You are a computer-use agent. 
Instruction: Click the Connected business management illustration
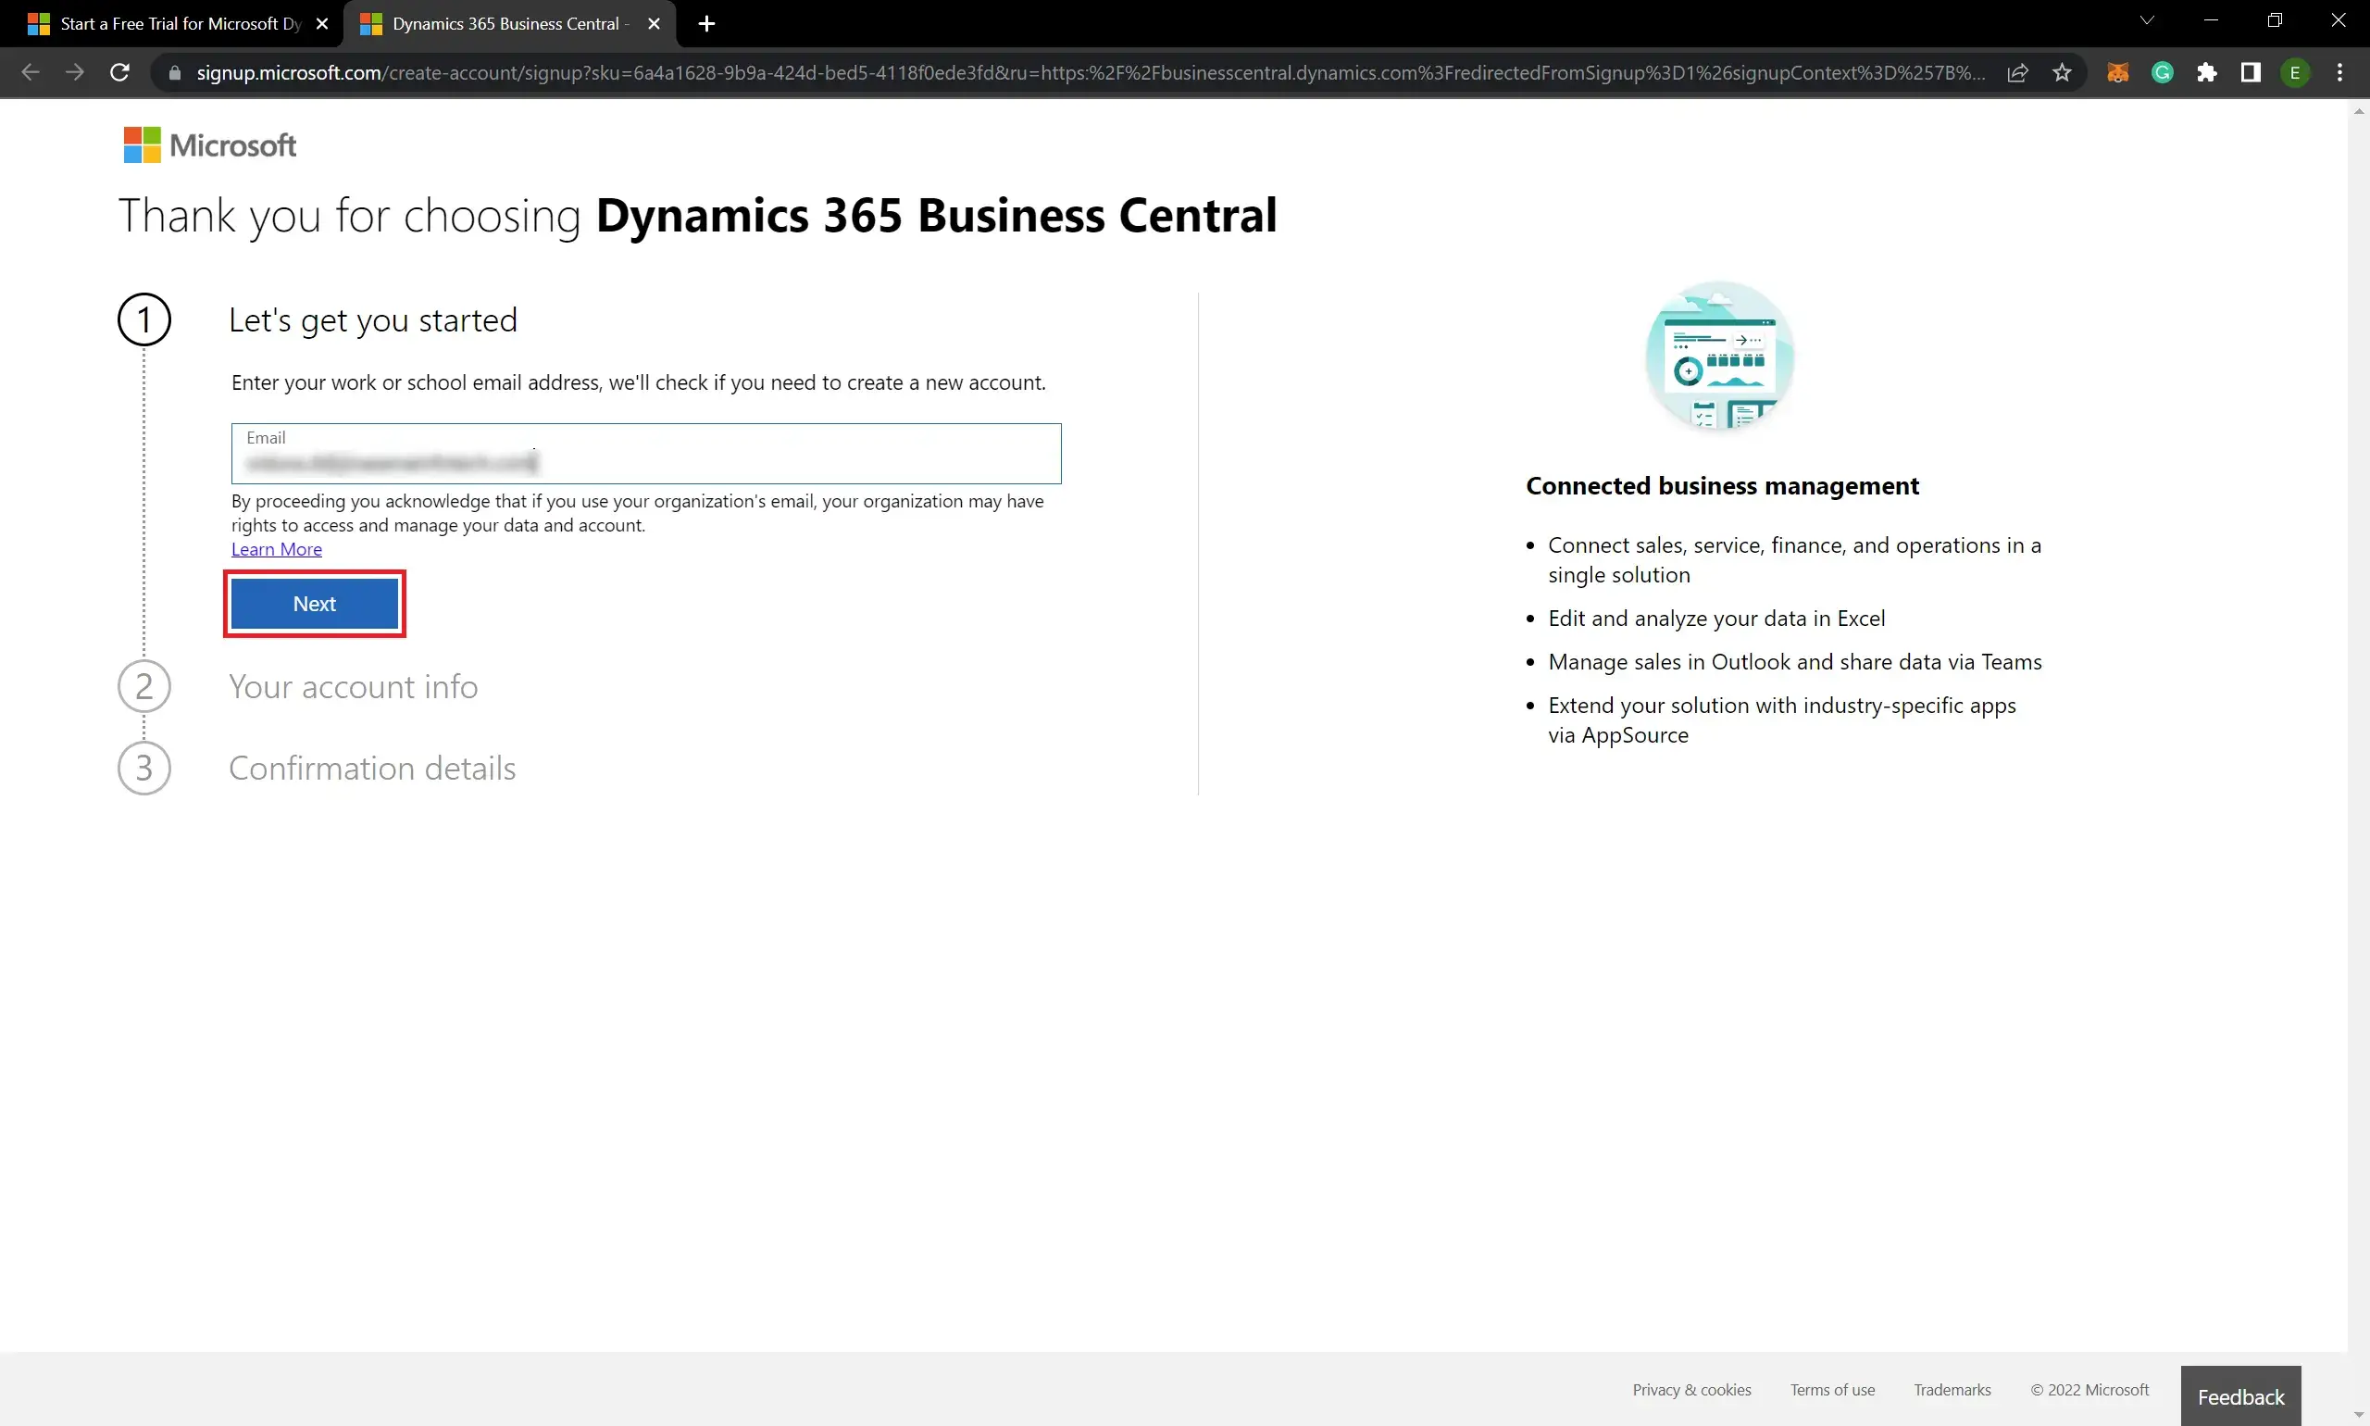coord(1719,356)
